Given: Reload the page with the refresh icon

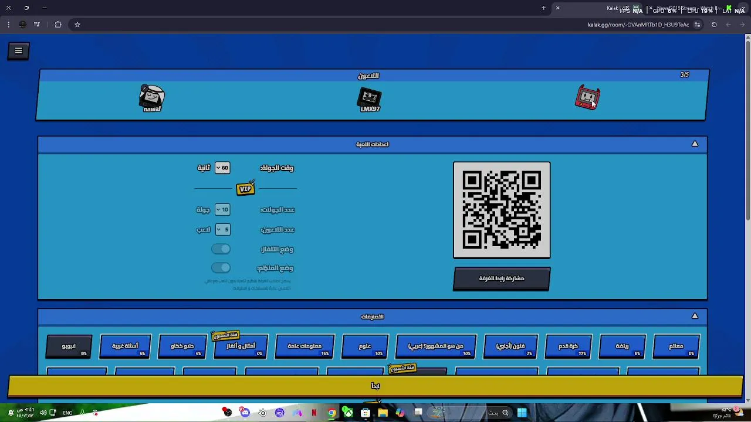Looking at the screenshot, I should pyautogui.click(x=714, y=25).
